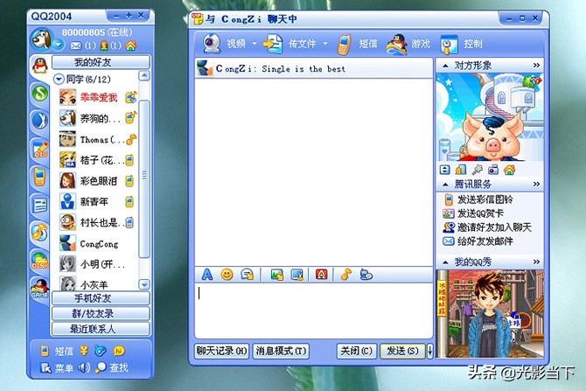Click the pig avatar QQ show image
The height and width of the screenshot is (391, 586).
pyautogui.click(x=490, y=117)
